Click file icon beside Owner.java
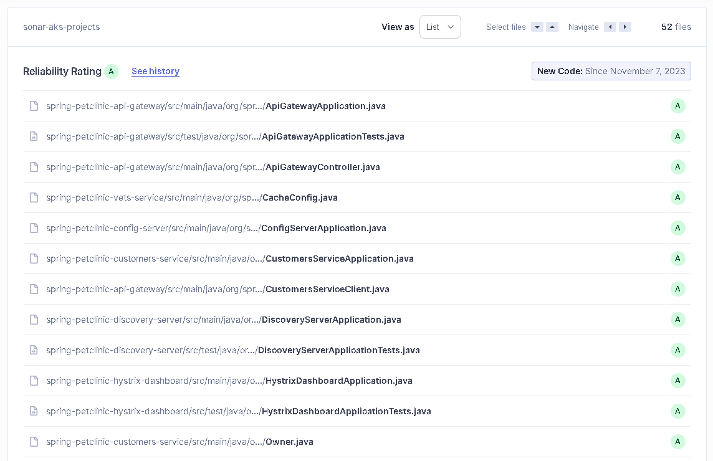 coord(34,442)
